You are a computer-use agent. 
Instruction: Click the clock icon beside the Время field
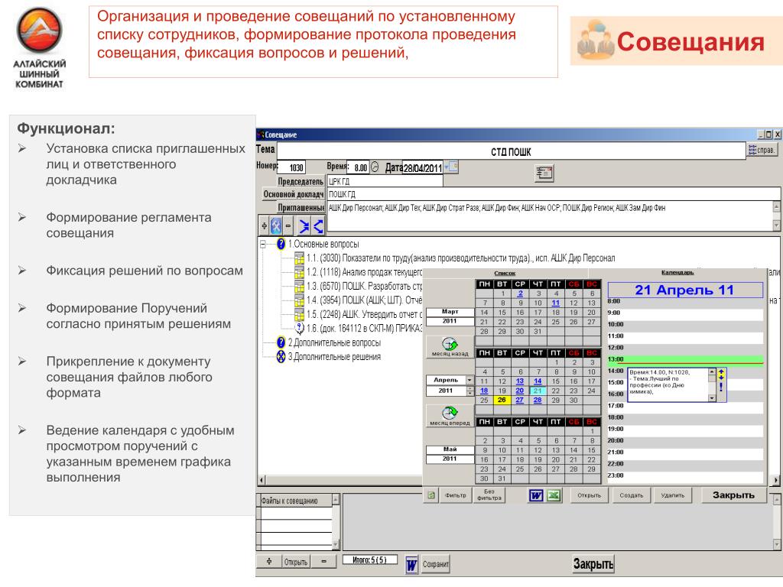coord(375,167)
